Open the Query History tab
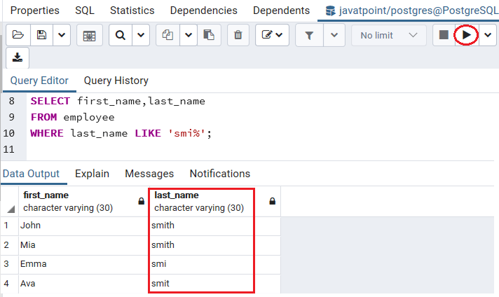 point(116,81)
